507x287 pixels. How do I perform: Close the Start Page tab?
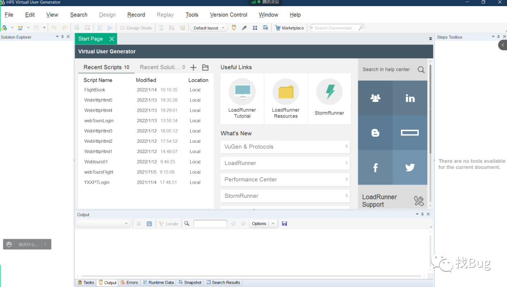click(112, 39)
